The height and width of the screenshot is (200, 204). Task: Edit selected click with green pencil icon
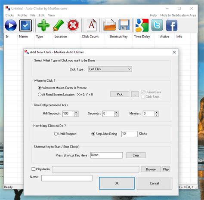(x=59, y=25)
